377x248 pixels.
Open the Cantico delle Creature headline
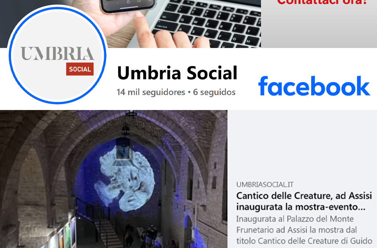pos(304,201)
